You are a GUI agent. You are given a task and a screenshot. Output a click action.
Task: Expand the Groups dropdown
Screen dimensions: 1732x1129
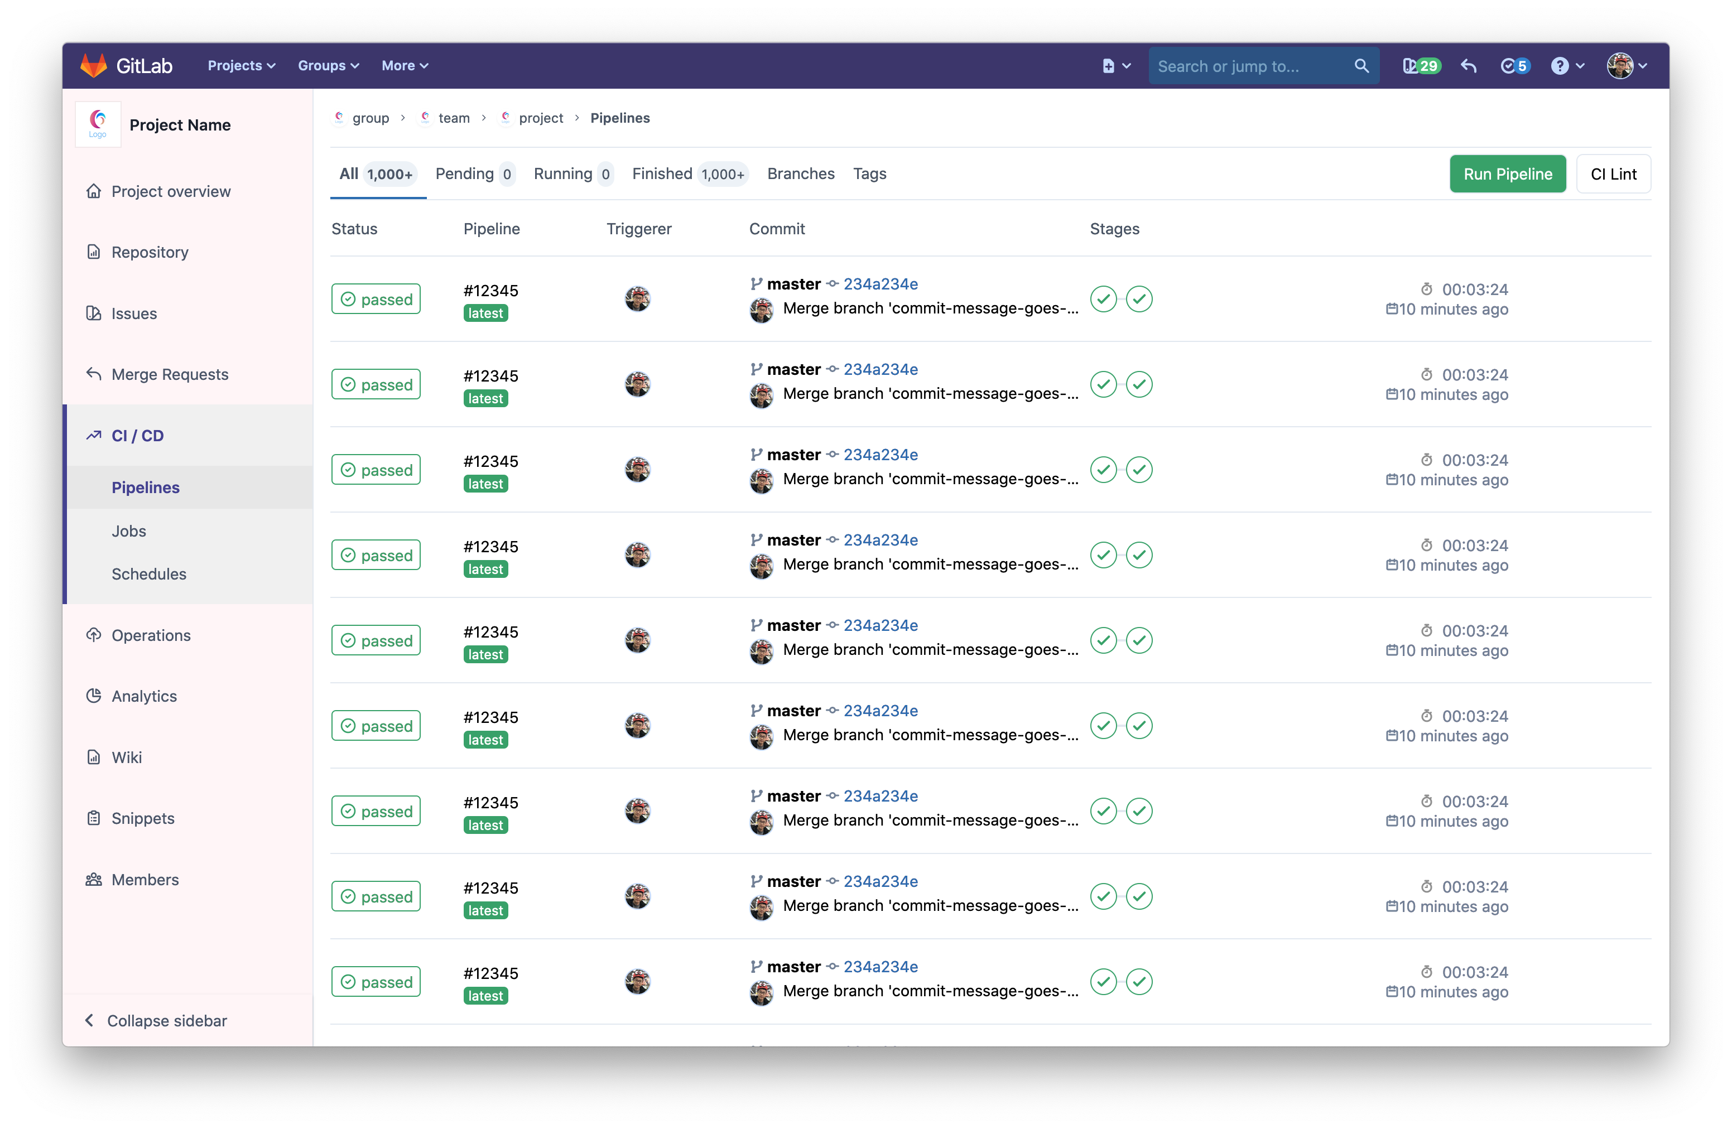pyautogui.click(x=328, y=65)
